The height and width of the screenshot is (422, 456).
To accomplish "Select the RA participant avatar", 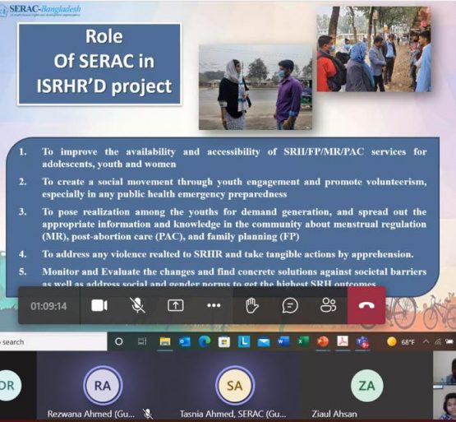I will point(103,386).
